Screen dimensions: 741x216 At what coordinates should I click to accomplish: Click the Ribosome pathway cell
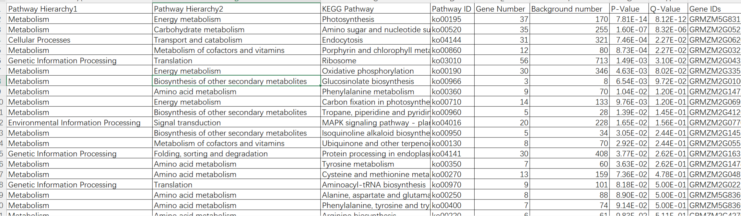pyautogui.click(x=375, y=61)
